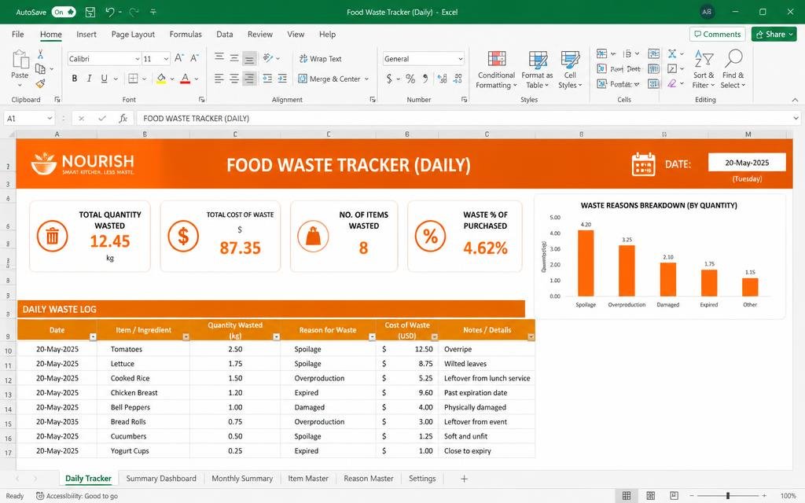Align text right

[x=249, y=79]
